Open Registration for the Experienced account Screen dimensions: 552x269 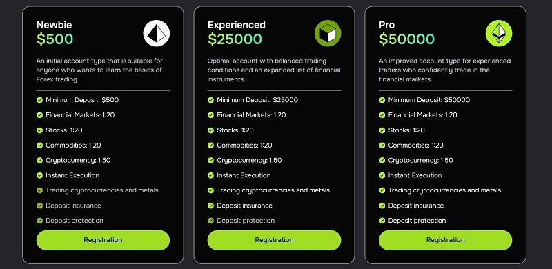pyautogui.click(x=274, y=240)
